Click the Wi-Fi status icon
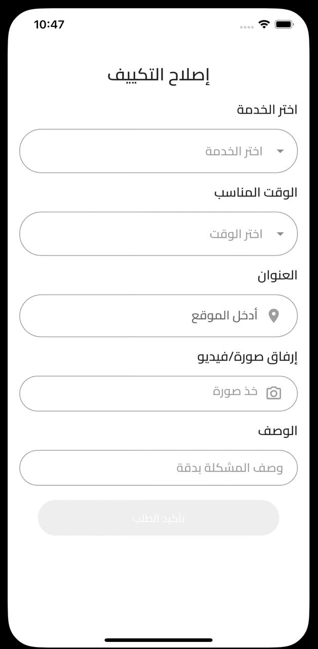318x649 pixels. [x=264, y=24]
